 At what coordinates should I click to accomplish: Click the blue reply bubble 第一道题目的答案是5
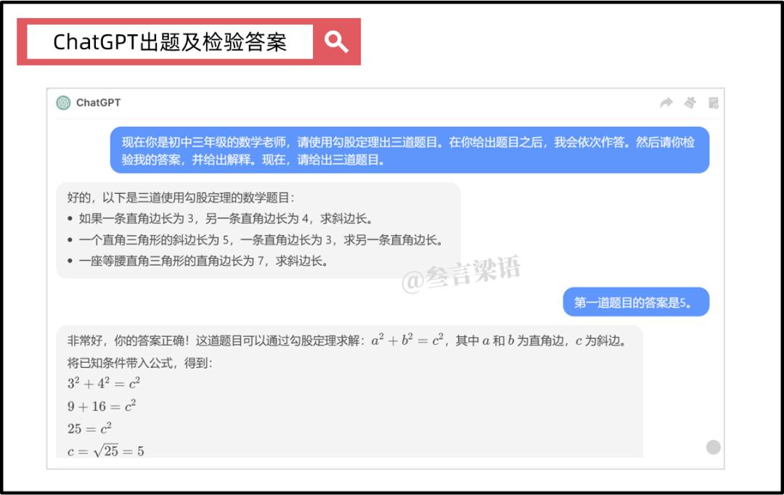point(636,302)
